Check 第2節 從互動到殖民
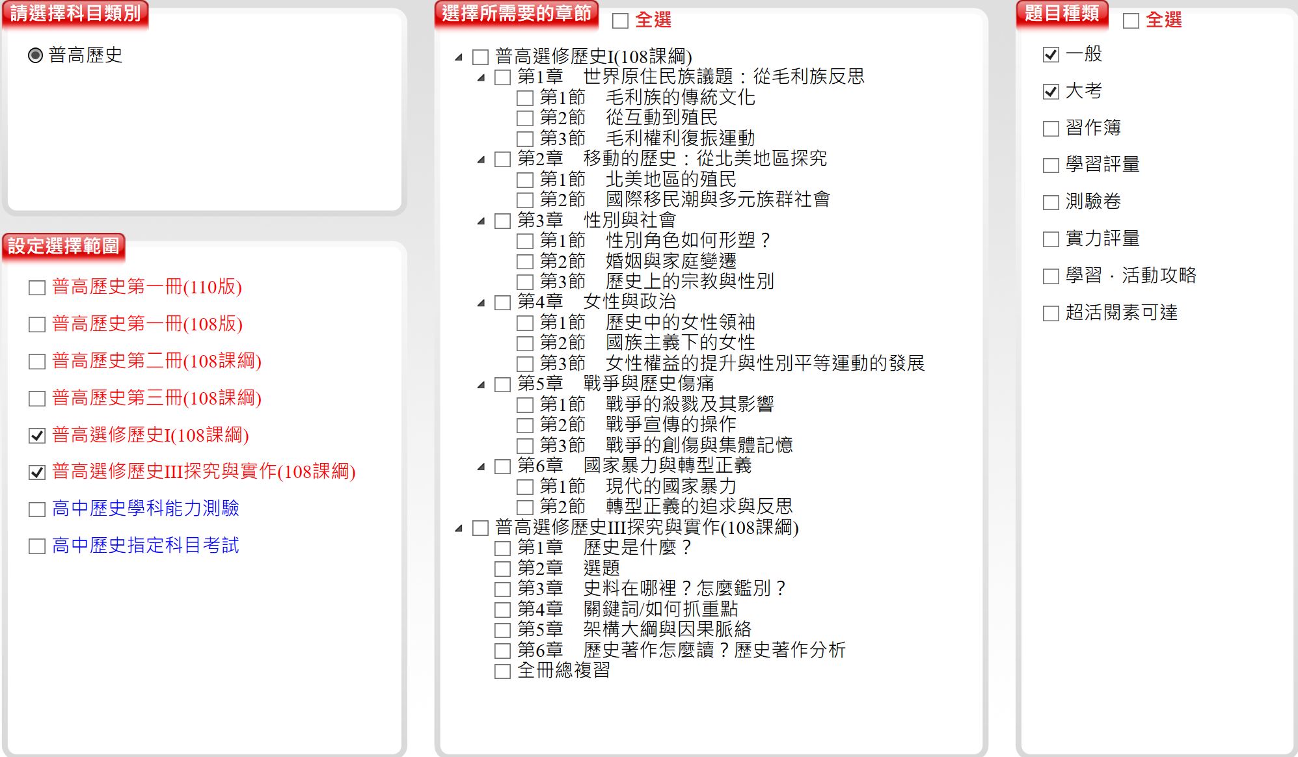Viewport: 1298px width, 757px height. point(525,118)
